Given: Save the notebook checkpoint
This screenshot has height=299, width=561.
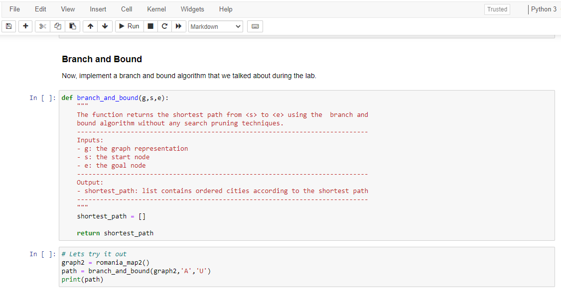Looking at the screenshot, I should [8, 26].
